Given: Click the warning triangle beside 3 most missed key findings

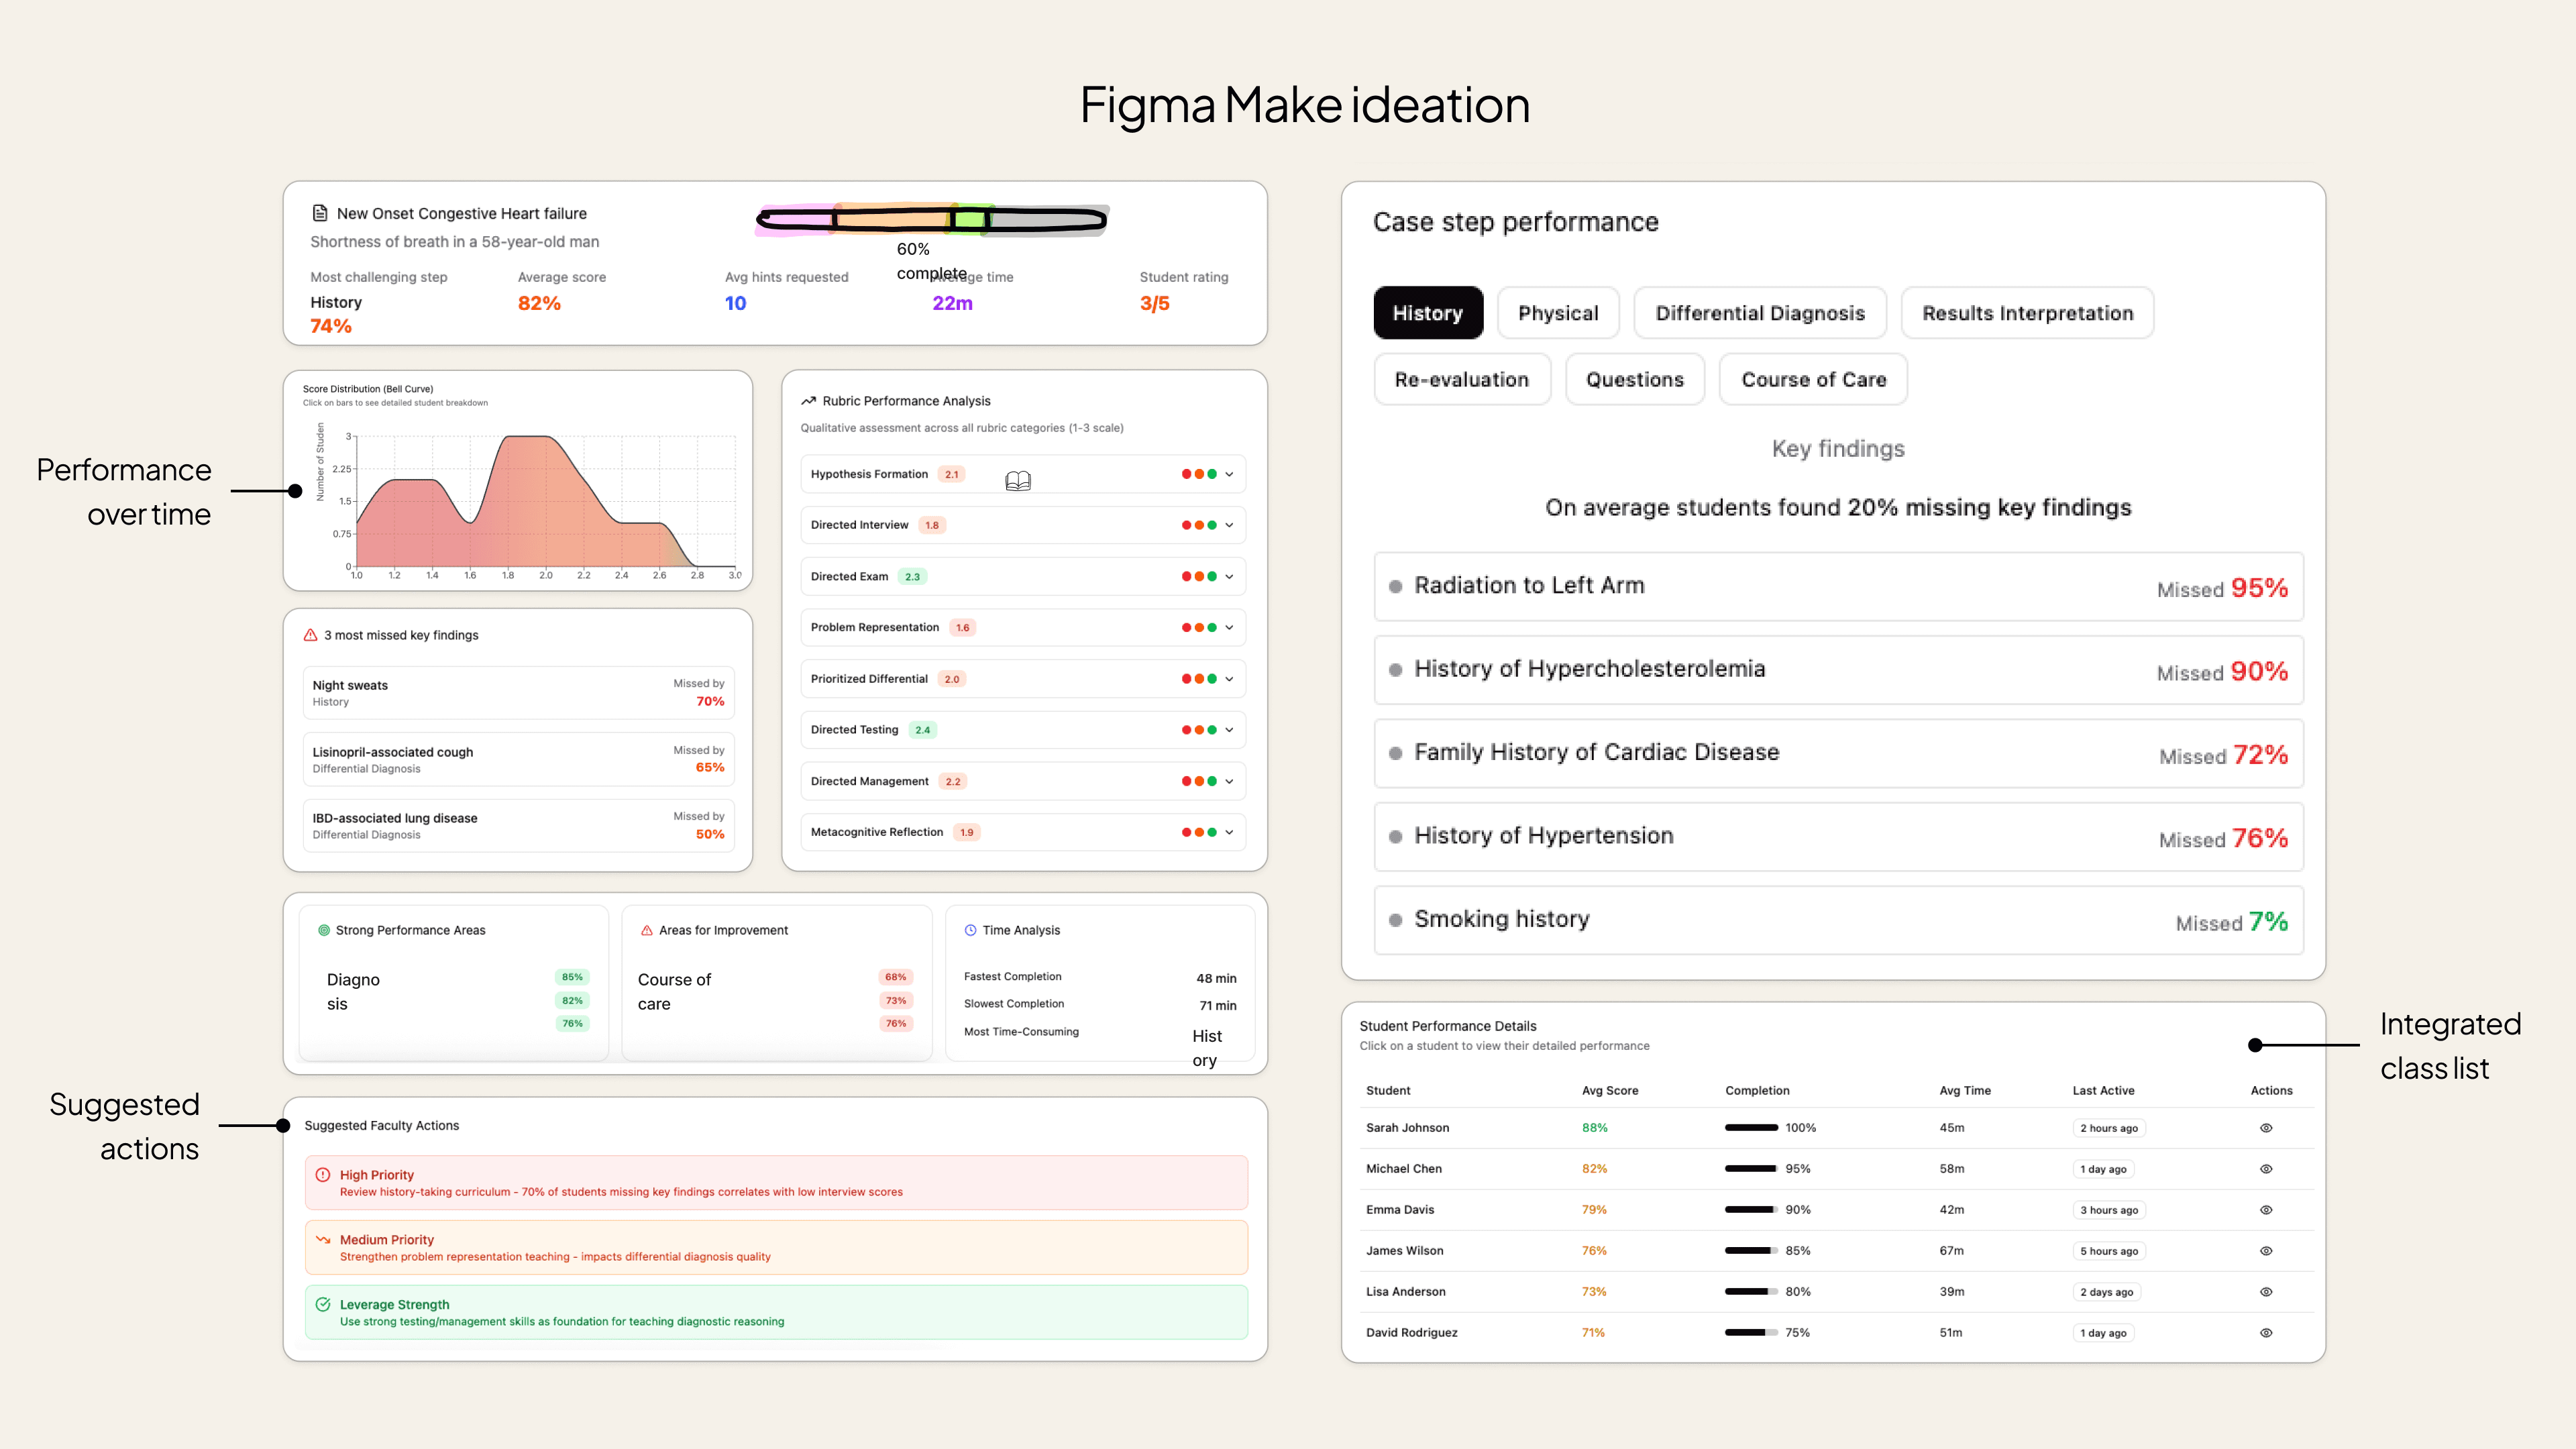Looking at the screenshot, I should tap(310, 635).
